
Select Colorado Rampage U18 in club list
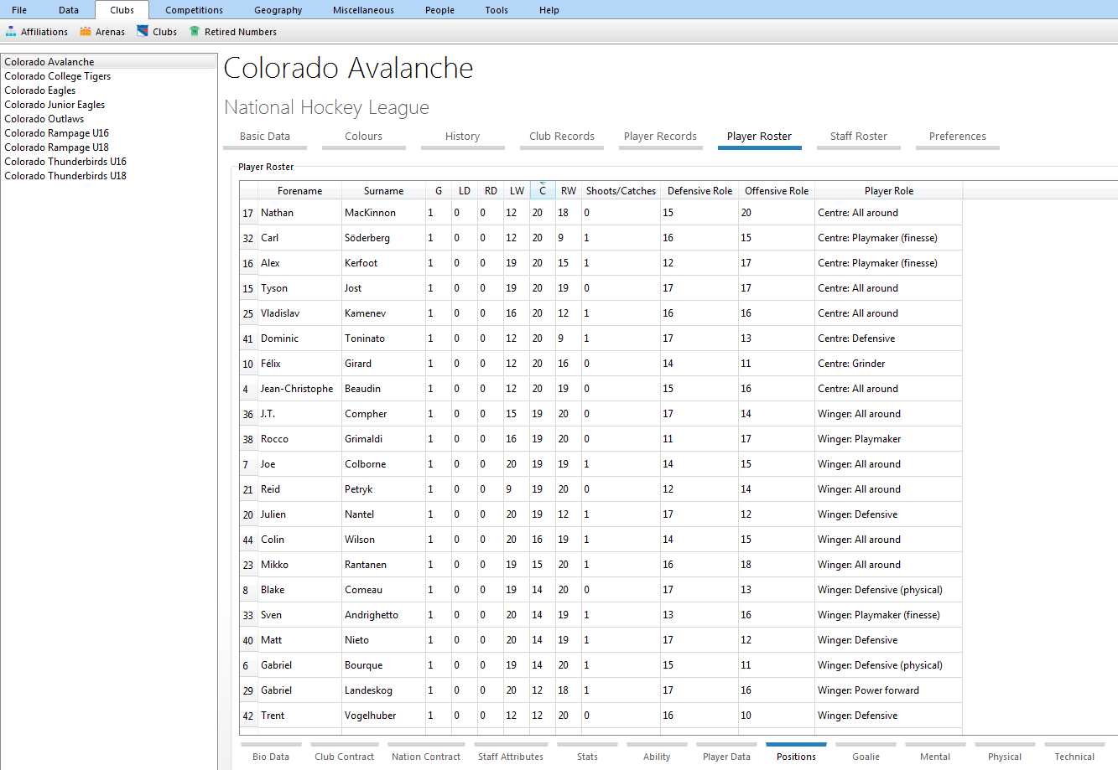(x=109, y=147)
